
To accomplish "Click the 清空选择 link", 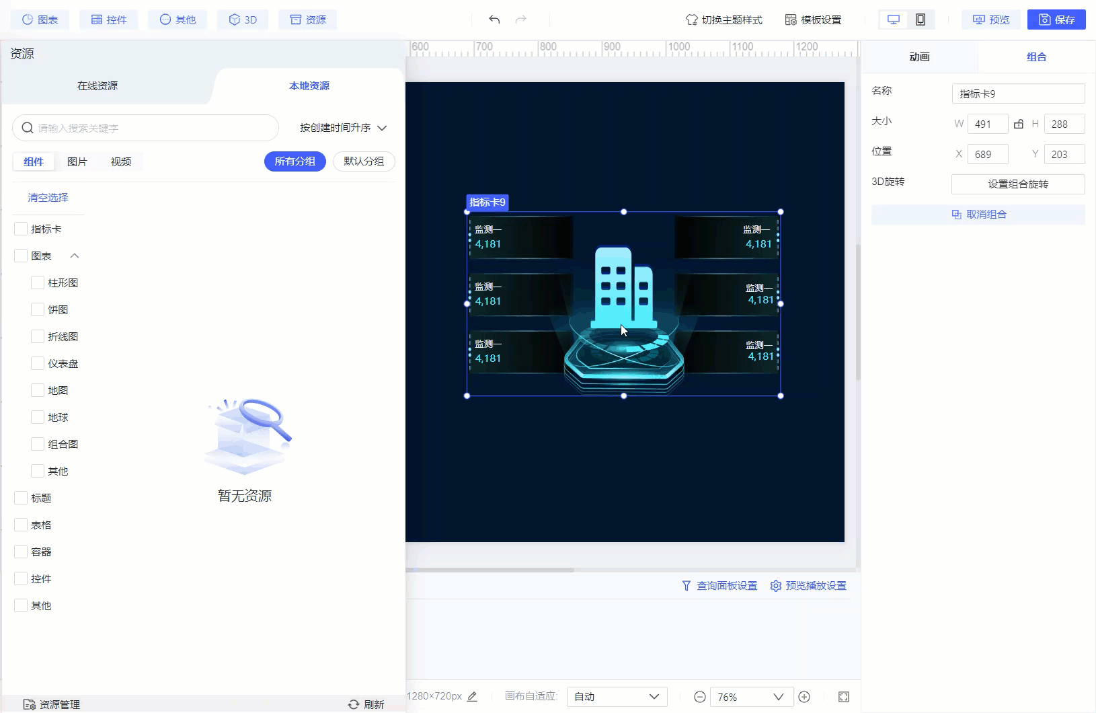I will pos(48,197).
